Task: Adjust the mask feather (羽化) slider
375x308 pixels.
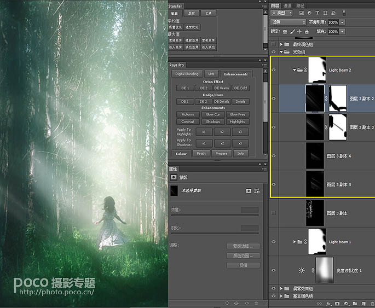Action: coord(215,233)
